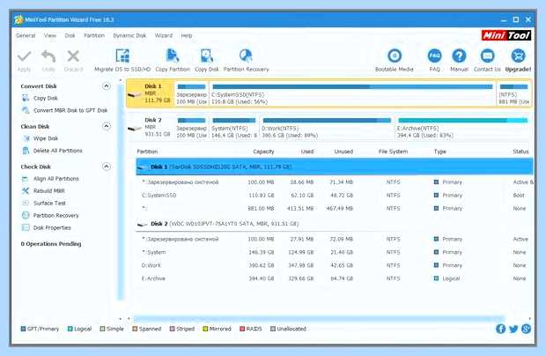Select the E:Archive row in partition list
This screenshot has height=356, width=546.
click(335, 278)
